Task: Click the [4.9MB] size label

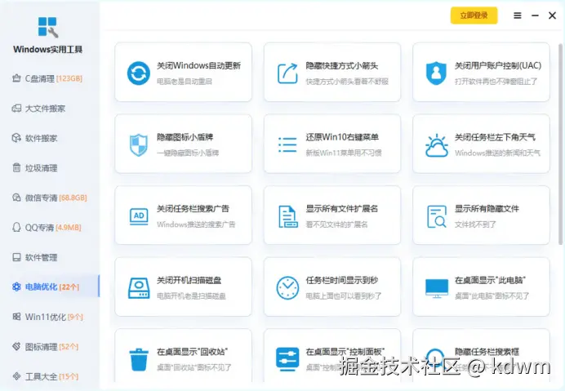Action: click(68, 228)
